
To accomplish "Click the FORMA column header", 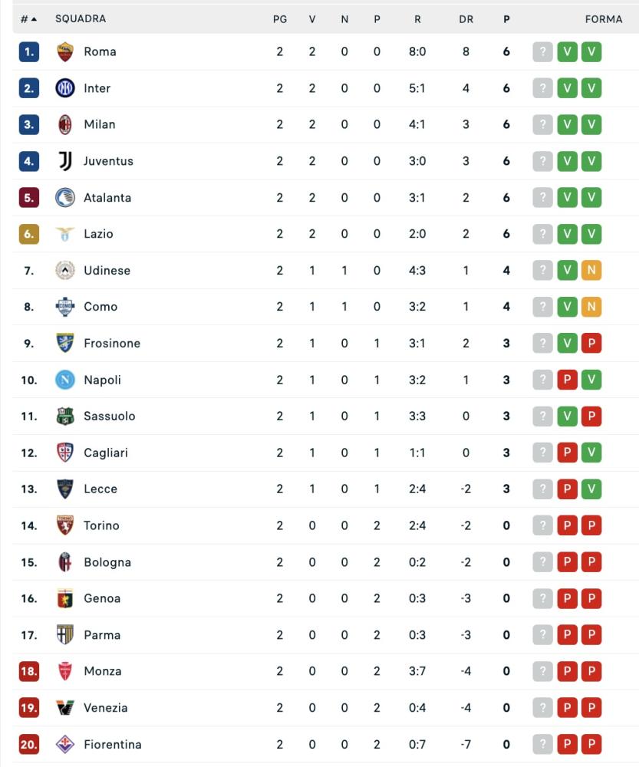I will pyautogui.click(x=604, y=19).
